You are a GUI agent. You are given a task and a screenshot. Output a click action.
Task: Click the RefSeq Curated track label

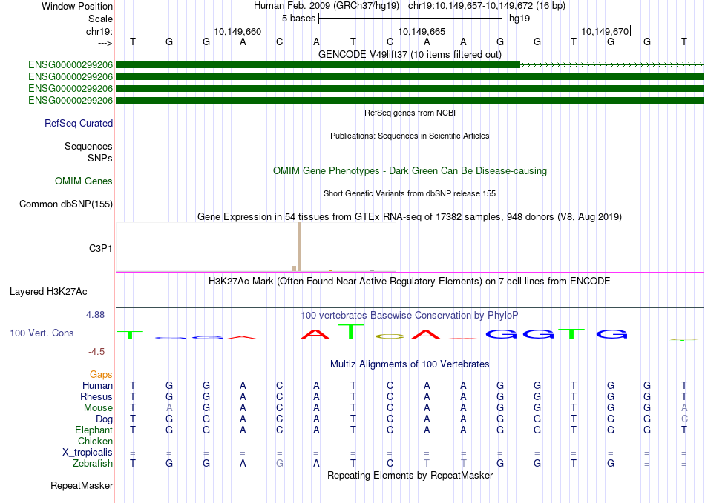(78, 124)
